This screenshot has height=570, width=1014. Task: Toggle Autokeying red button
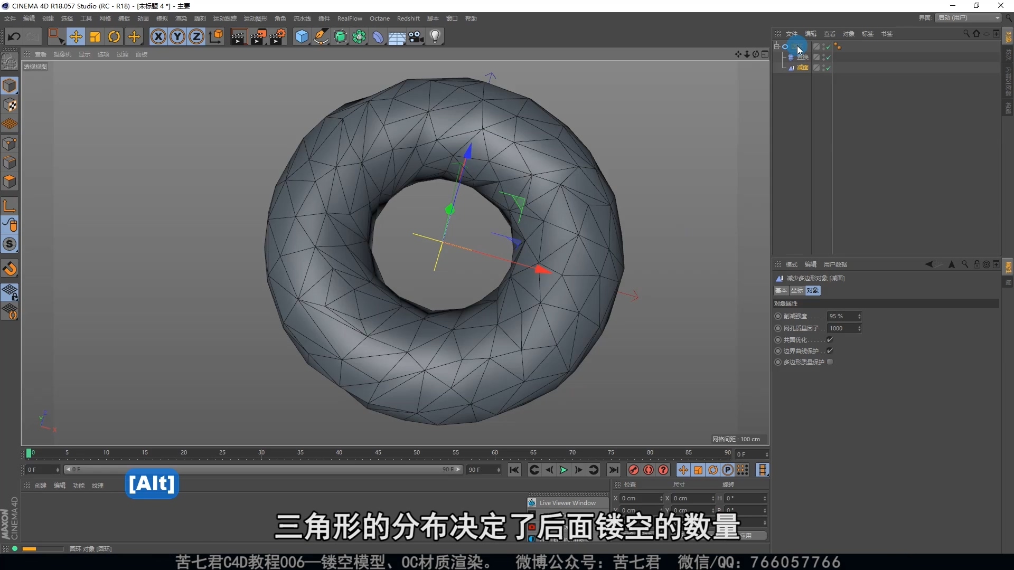tap(649, 470)
